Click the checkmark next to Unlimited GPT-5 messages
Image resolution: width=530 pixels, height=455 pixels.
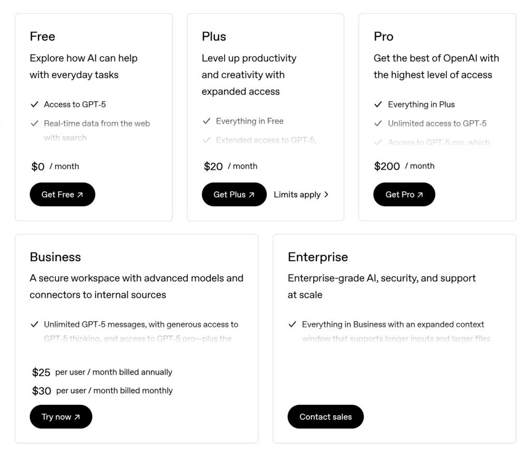(x=35, y=324)
